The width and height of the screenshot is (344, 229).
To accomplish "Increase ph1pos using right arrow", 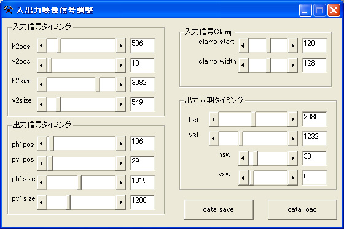I will [x=121, y=143].
